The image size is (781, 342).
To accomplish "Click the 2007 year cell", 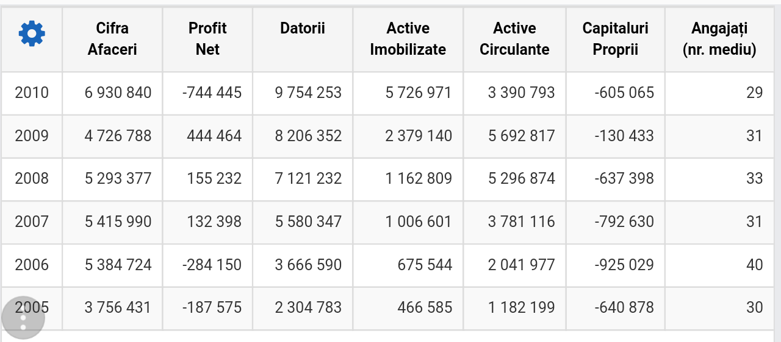I will [x=32, y=222].
